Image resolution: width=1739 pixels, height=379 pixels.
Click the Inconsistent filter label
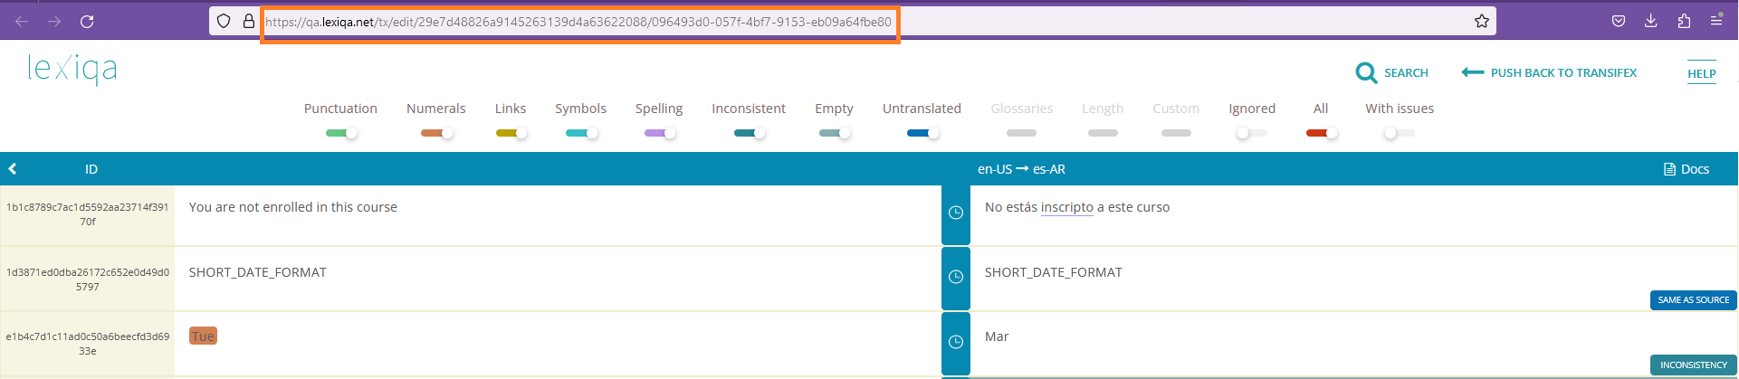748,109
